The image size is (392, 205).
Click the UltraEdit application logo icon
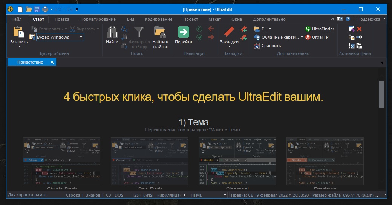10,9
